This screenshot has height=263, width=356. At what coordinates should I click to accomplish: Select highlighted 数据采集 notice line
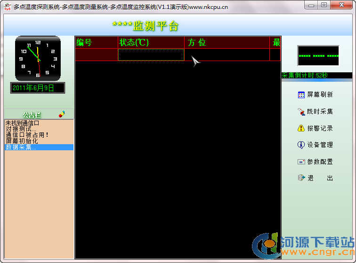pos(39,147)
